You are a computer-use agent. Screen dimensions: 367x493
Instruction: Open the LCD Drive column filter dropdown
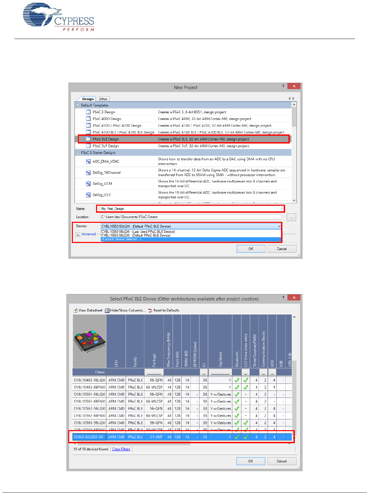coord(246,372)
